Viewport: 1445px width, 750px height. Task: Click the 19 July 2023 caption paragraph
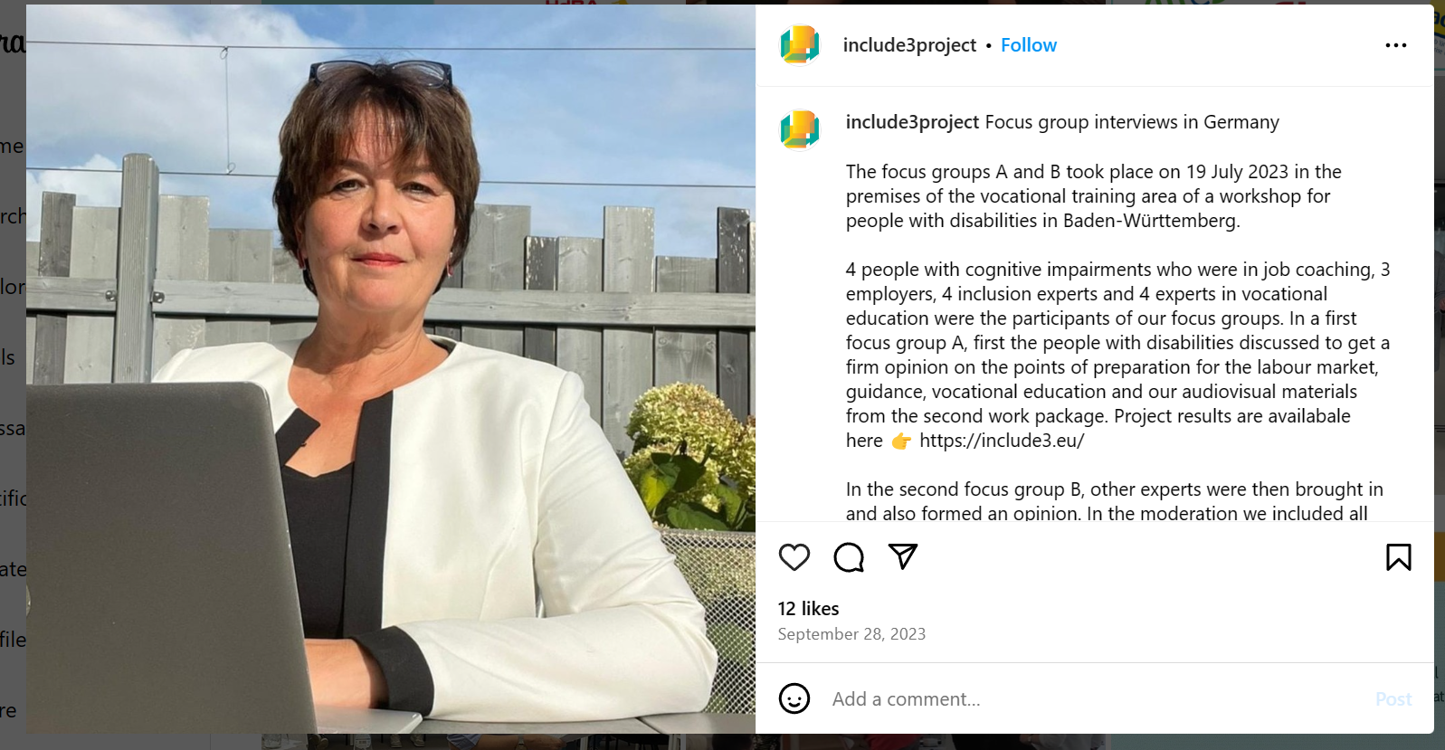(1094, 196)
